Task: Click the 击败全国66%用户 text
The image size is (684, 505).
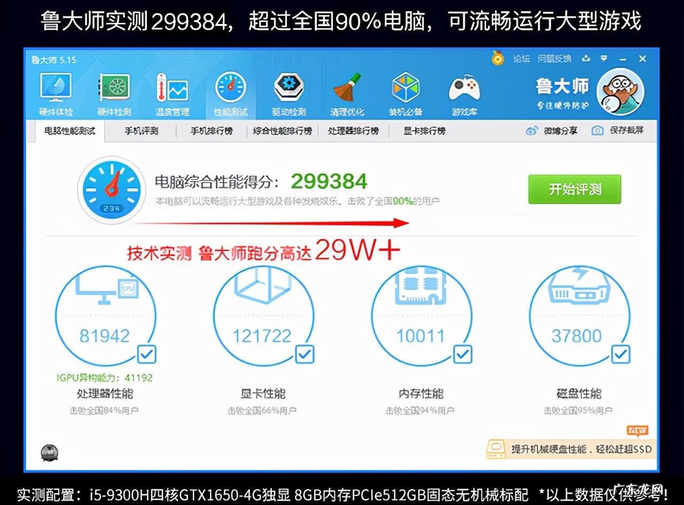Action: [262, 411]
